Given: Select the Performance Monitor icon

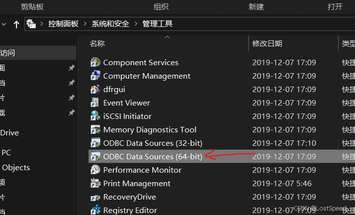Looking at the screenshot, I should [x=95, y=170].
